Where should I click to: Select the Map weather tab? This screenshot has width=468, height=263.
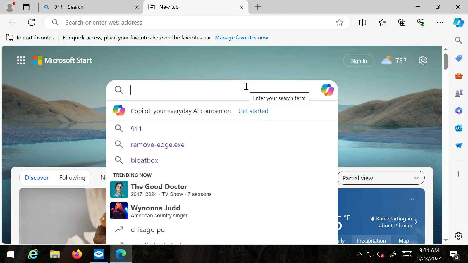[404, 240]
